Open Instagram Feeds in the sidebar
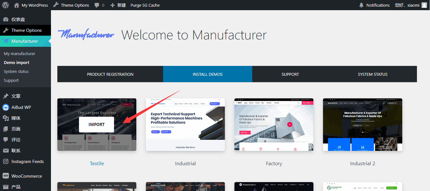This screenshot has height=191, width=430. click(x=27, y=161)
